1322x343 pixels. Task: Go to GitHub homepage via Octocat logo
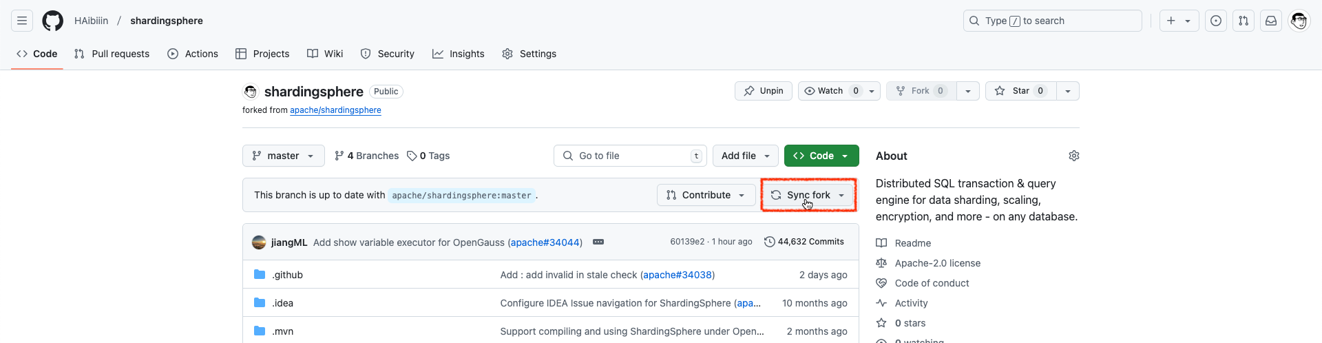53,21
